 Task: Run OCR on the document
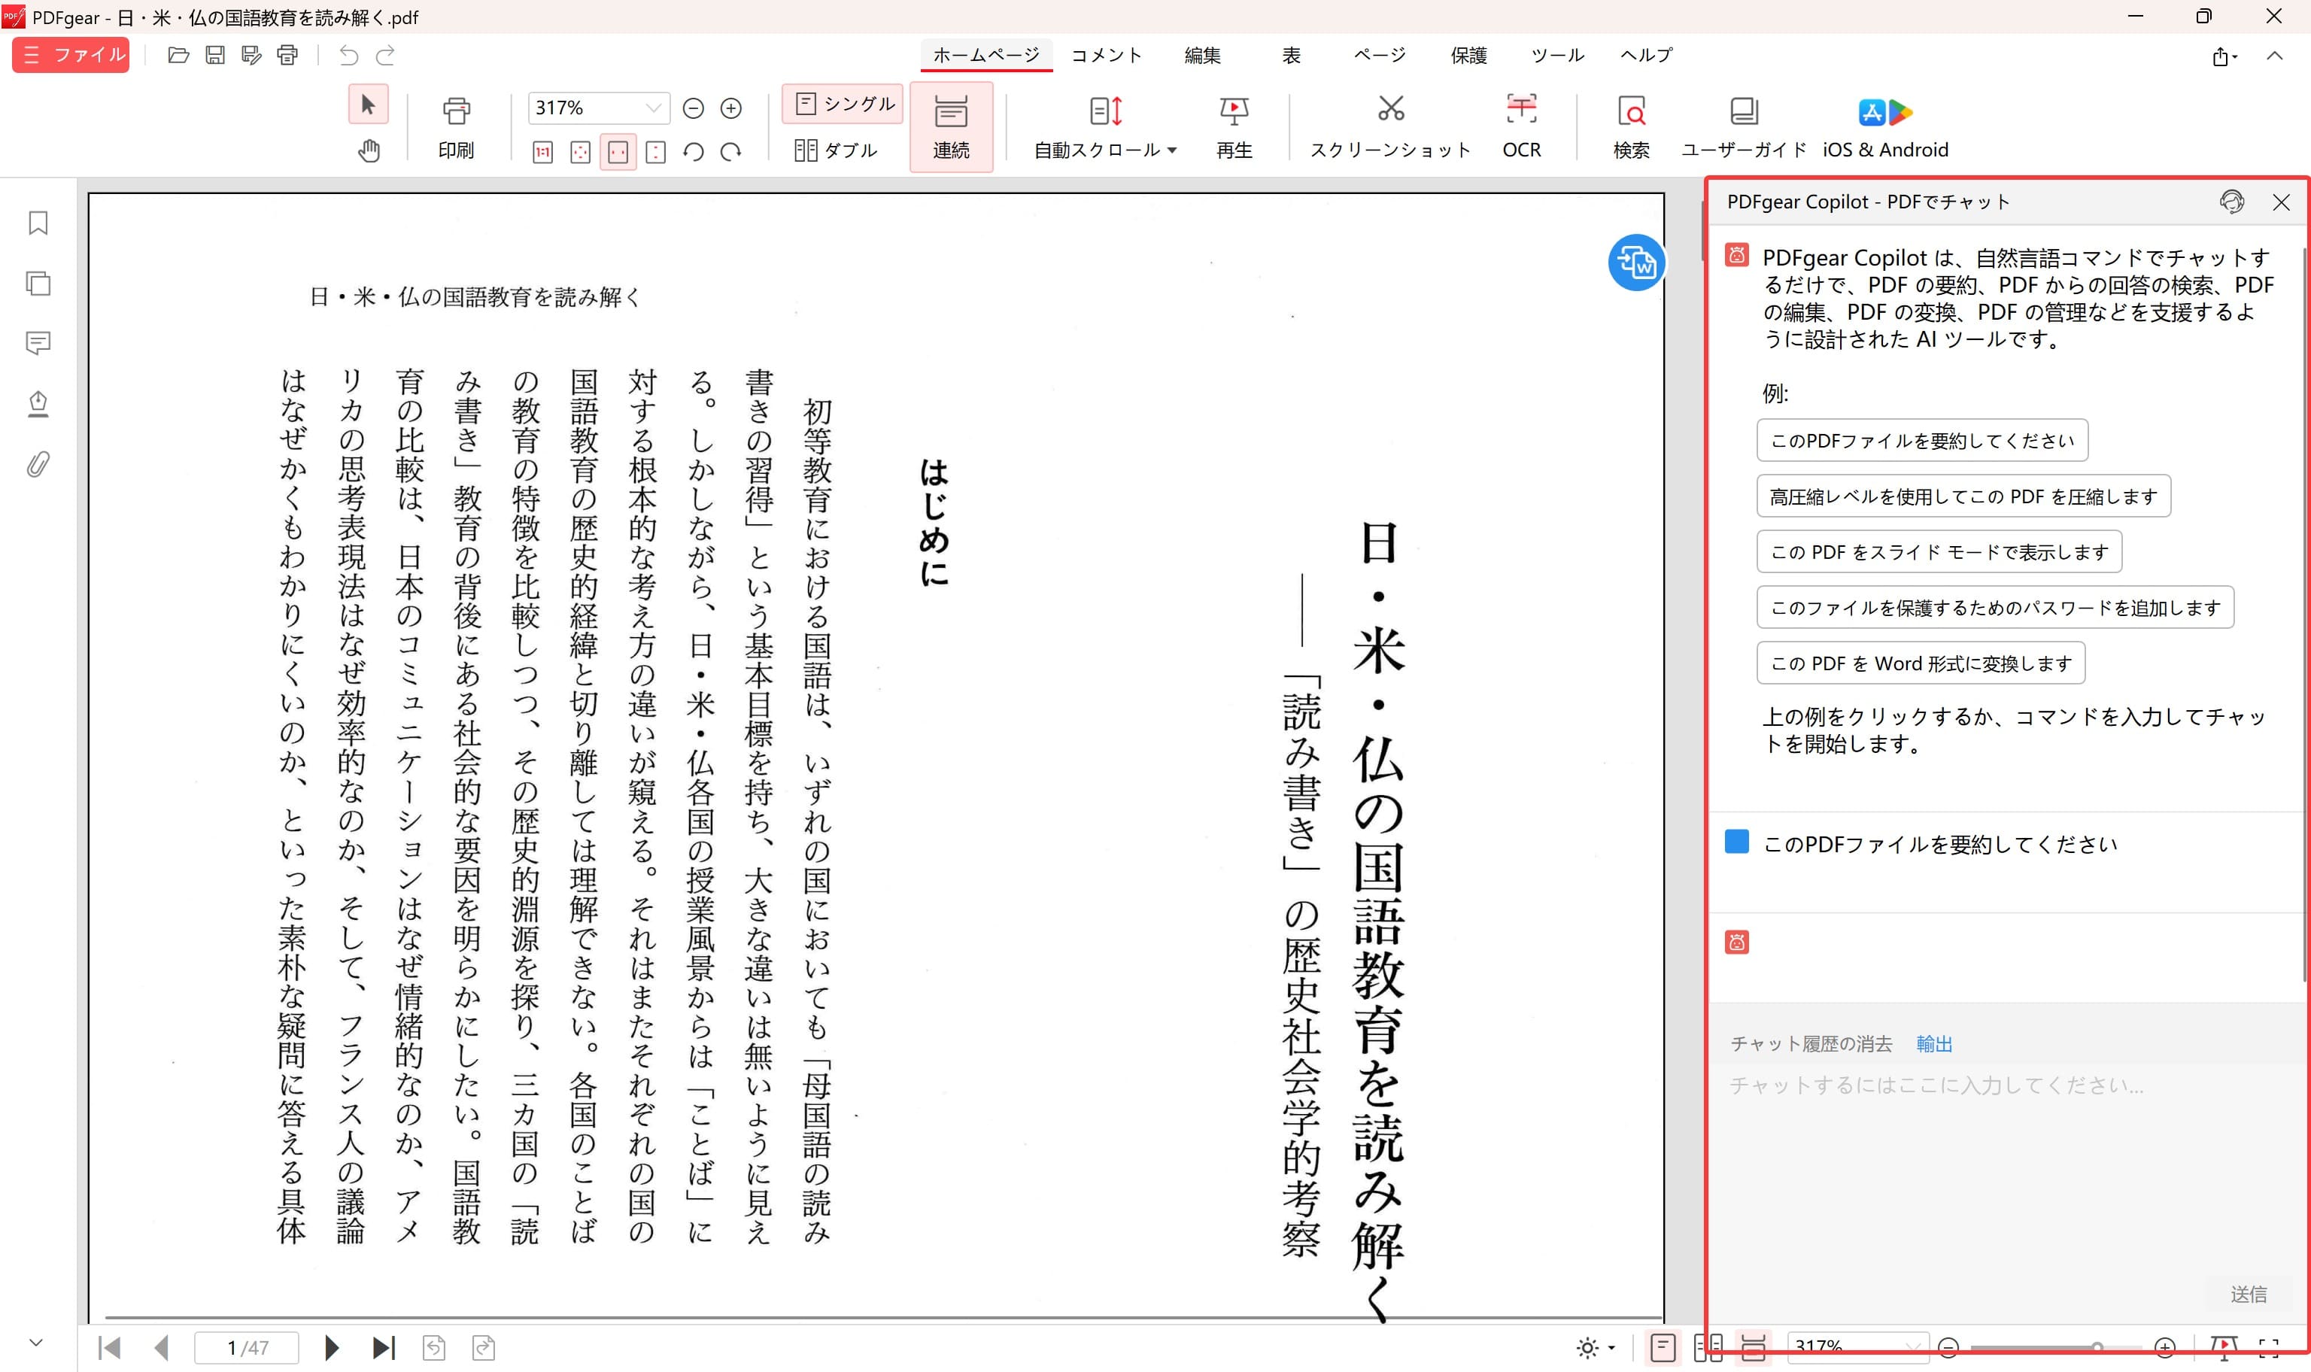[1522, 125]
